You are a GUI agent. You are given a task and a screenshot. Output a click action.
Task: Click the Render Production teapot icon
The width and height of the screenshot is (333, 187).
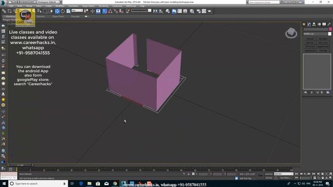click(x=210, y=11)
